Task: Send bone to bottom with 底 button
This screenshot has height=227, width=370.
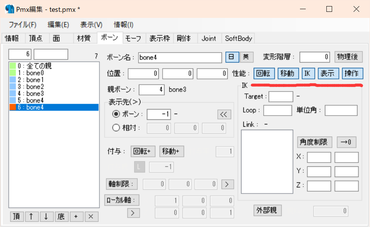Action: click(61, 216)
